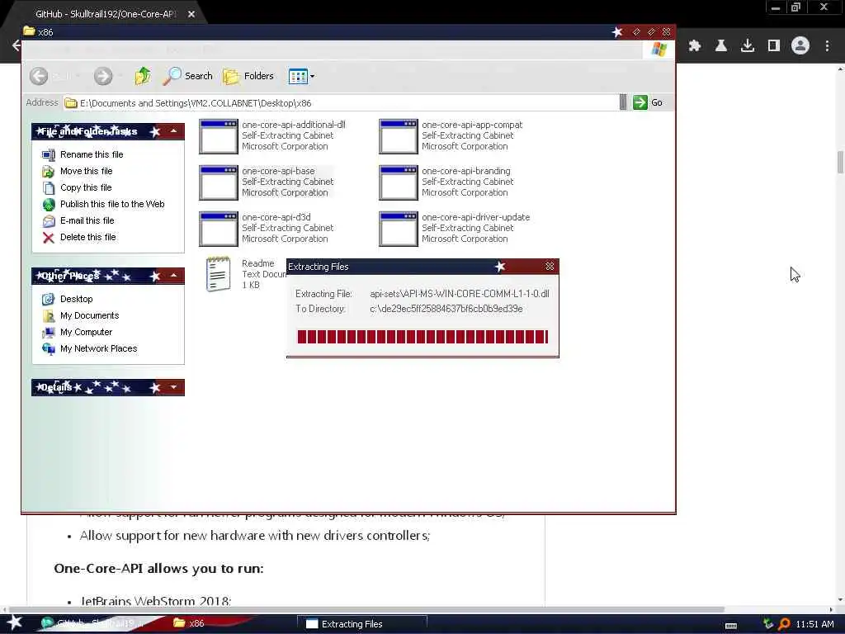The height and width of the screenshot is (634, 845).
Task: Click the browser vertical scrollbar thumb
Action: pyautogui.click(x=840, y=163)
